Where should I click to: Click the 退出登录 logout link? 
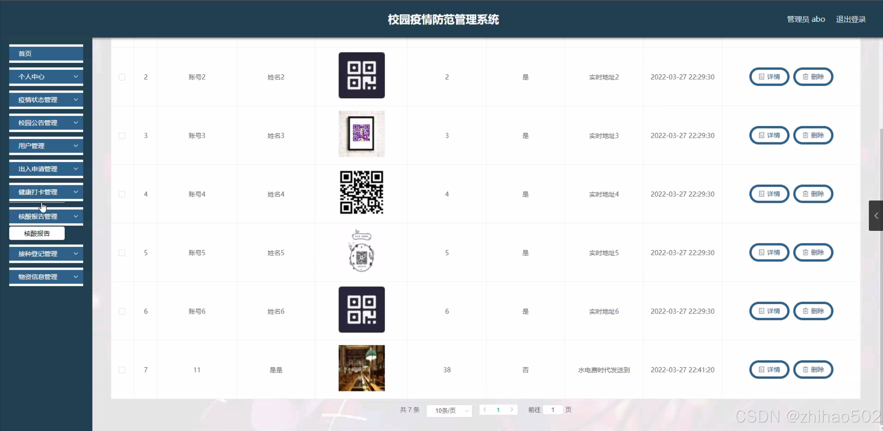click(x=851, y=19)
